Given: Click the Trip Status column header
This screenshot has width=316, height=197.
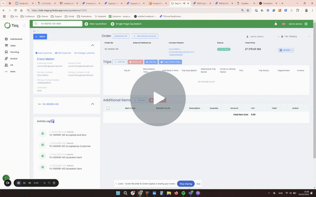Looking at the screenshot, I should pos(263,71).
